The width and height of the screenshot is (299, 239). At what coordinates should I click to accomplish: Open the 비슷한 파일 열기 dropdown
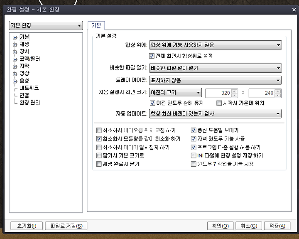[215, 68]
